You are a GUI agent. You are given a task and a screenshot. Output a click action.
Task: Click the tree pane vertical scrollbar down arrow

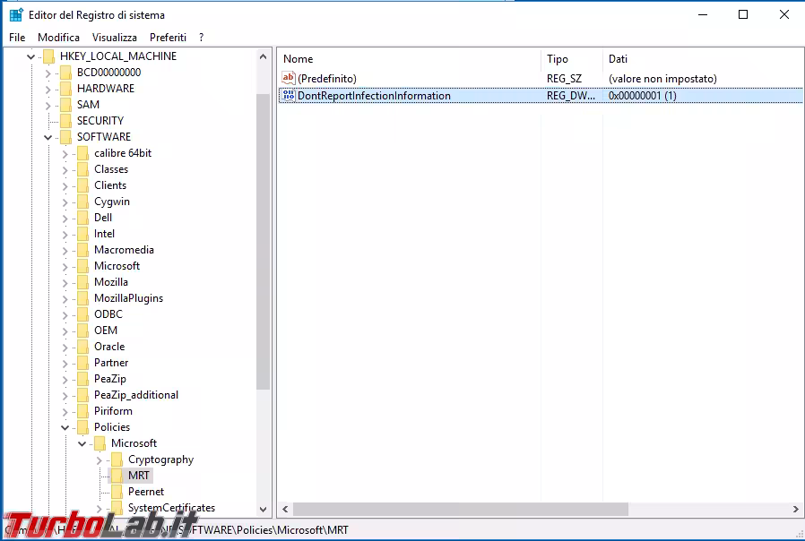tap(264, 509)
